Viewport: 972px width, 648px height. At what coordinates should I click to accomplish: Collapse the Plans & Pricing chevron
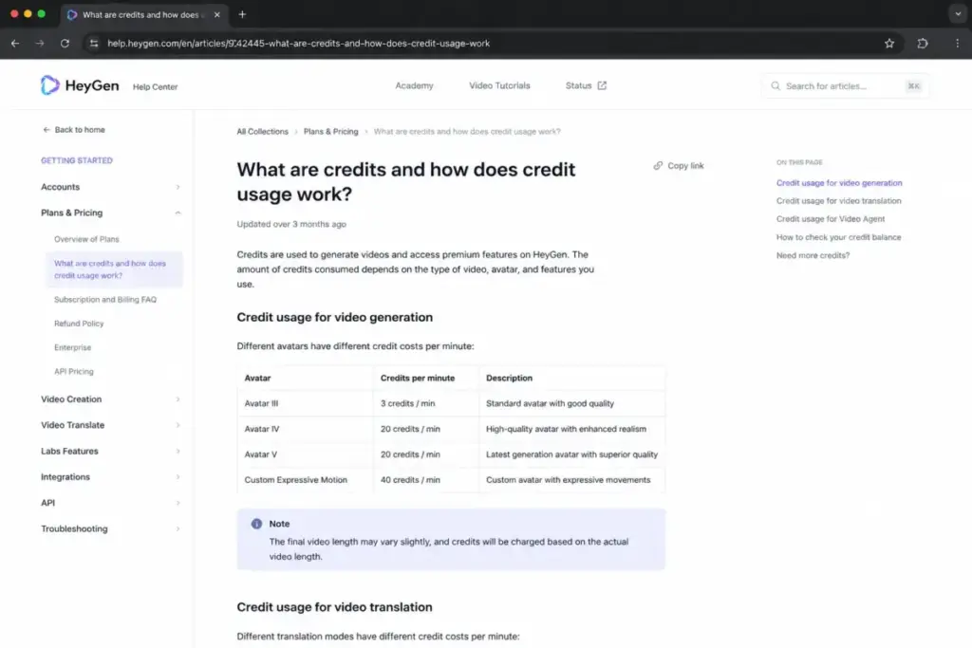(x=178, y=213)
